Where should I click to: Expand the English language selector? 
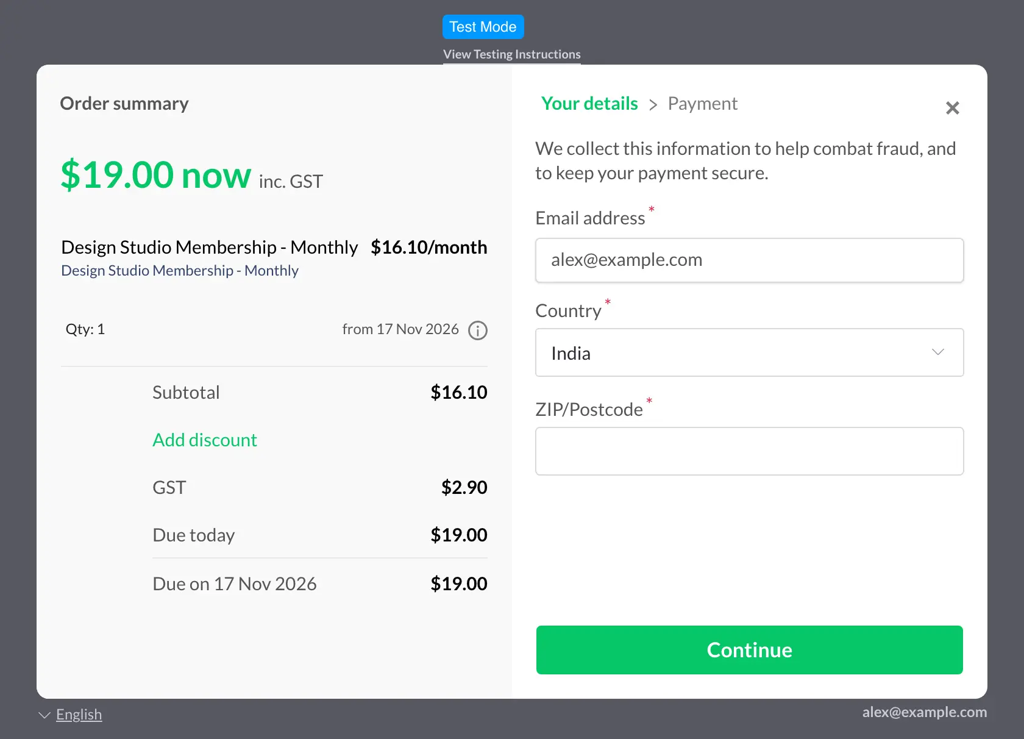coord(70,715)
